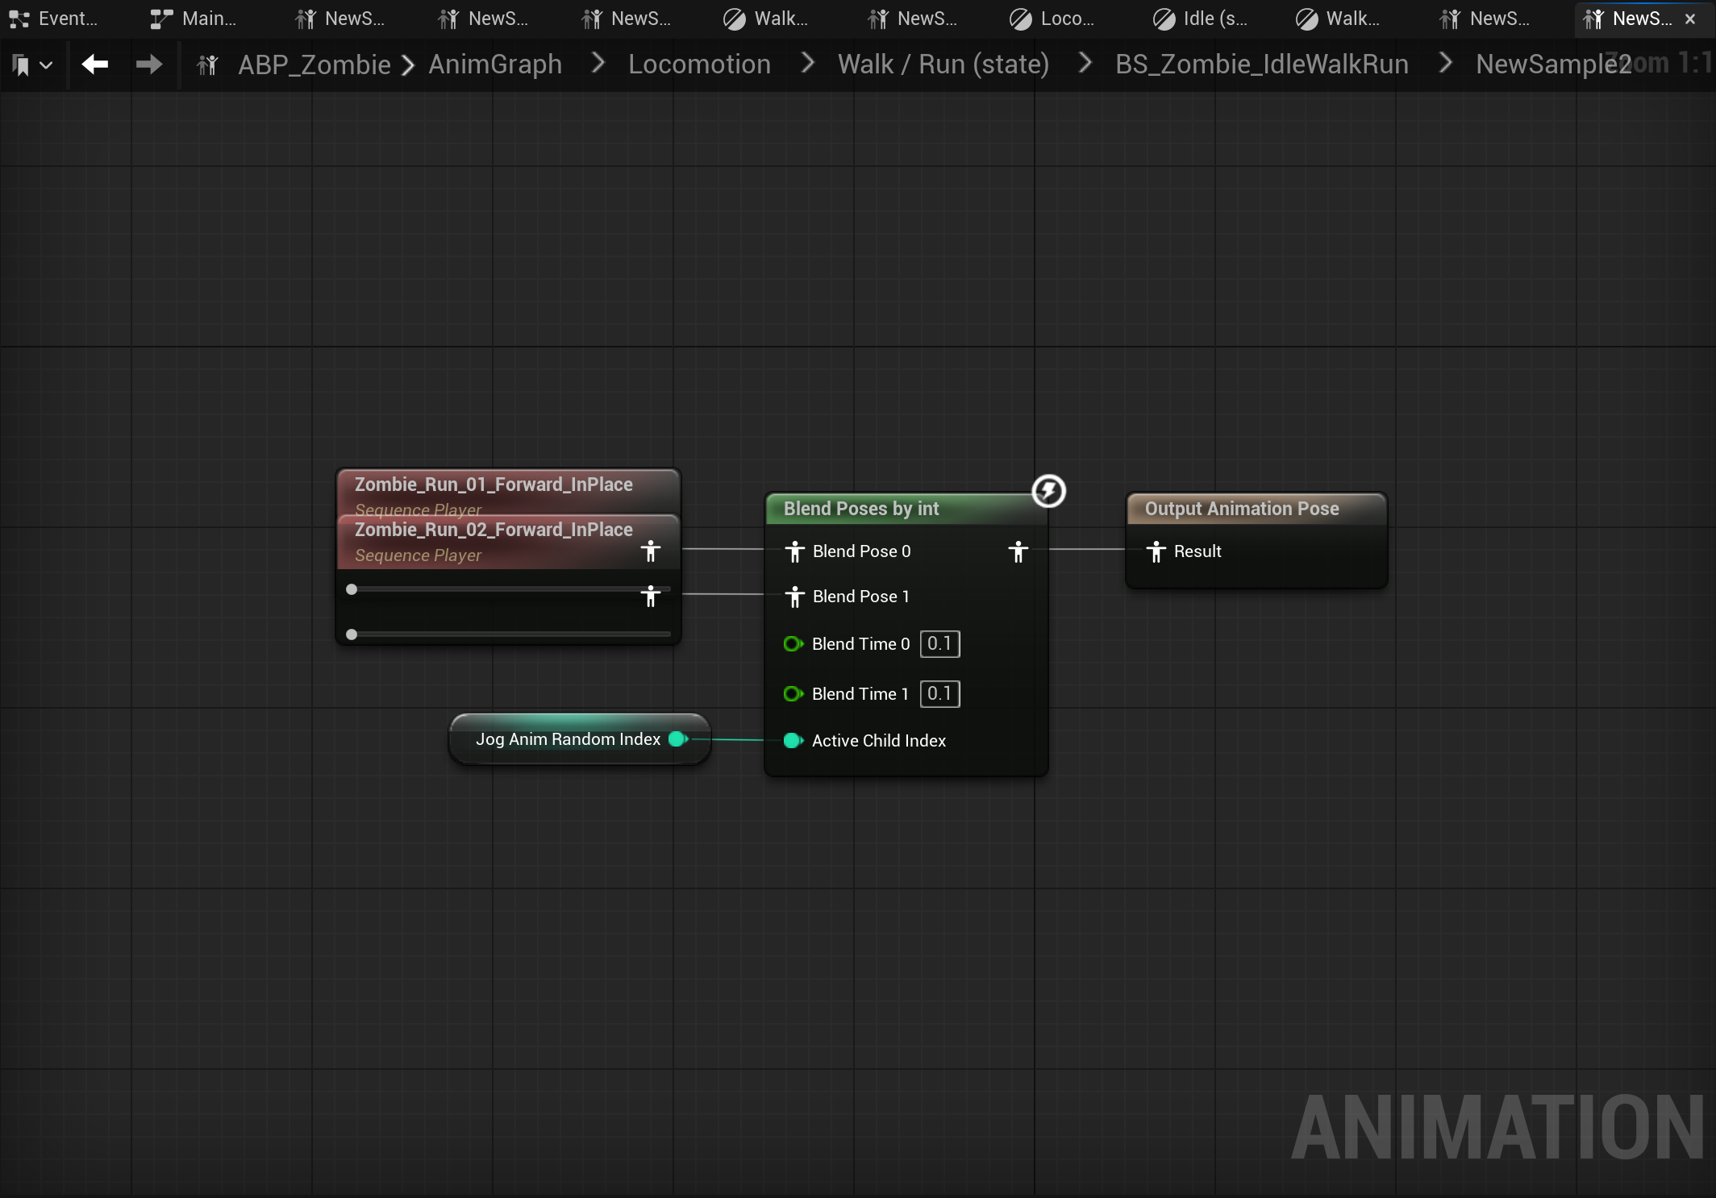Click Blend Poses by int output pin
The image size is (1716, 1198).
pyautogui.click(x=1018, y=551)
